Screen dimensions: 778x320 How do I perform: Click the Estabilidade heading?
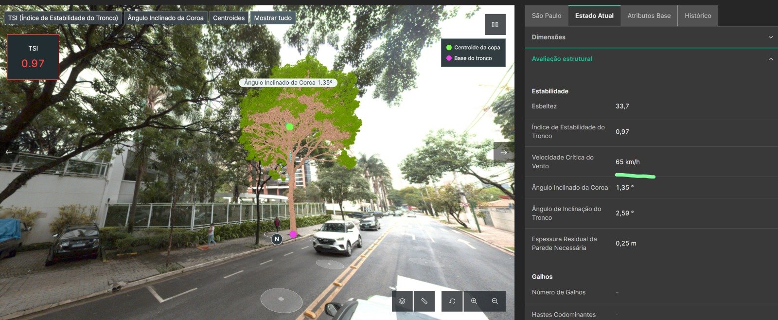[550, 91]
